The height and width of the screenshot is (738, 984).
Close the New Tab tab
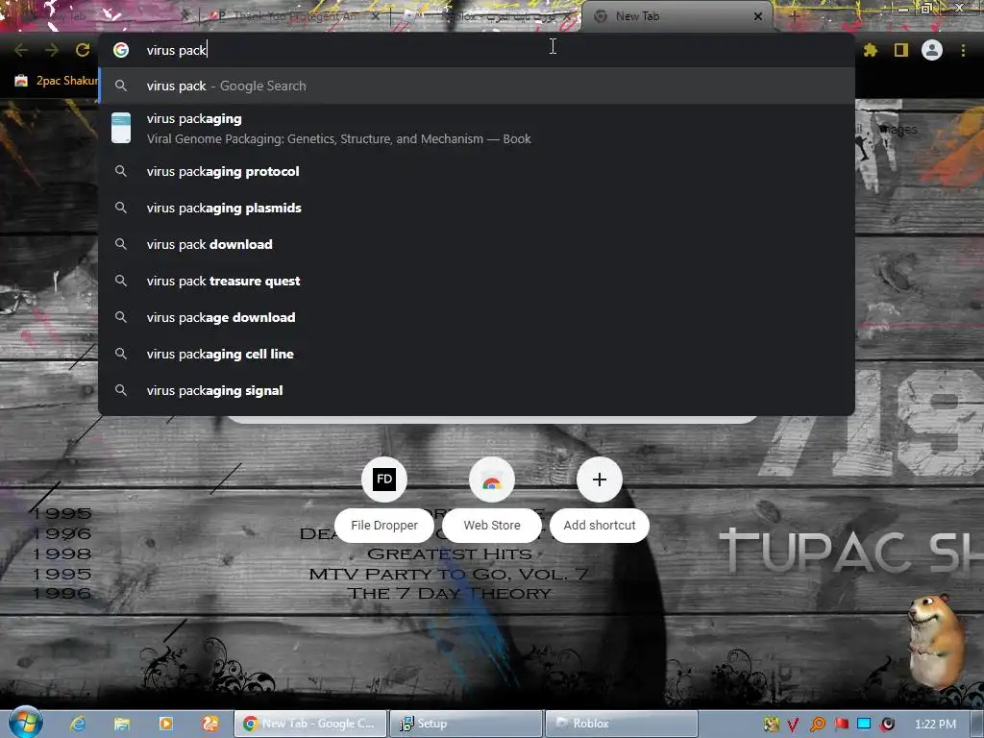click(758, 16)
